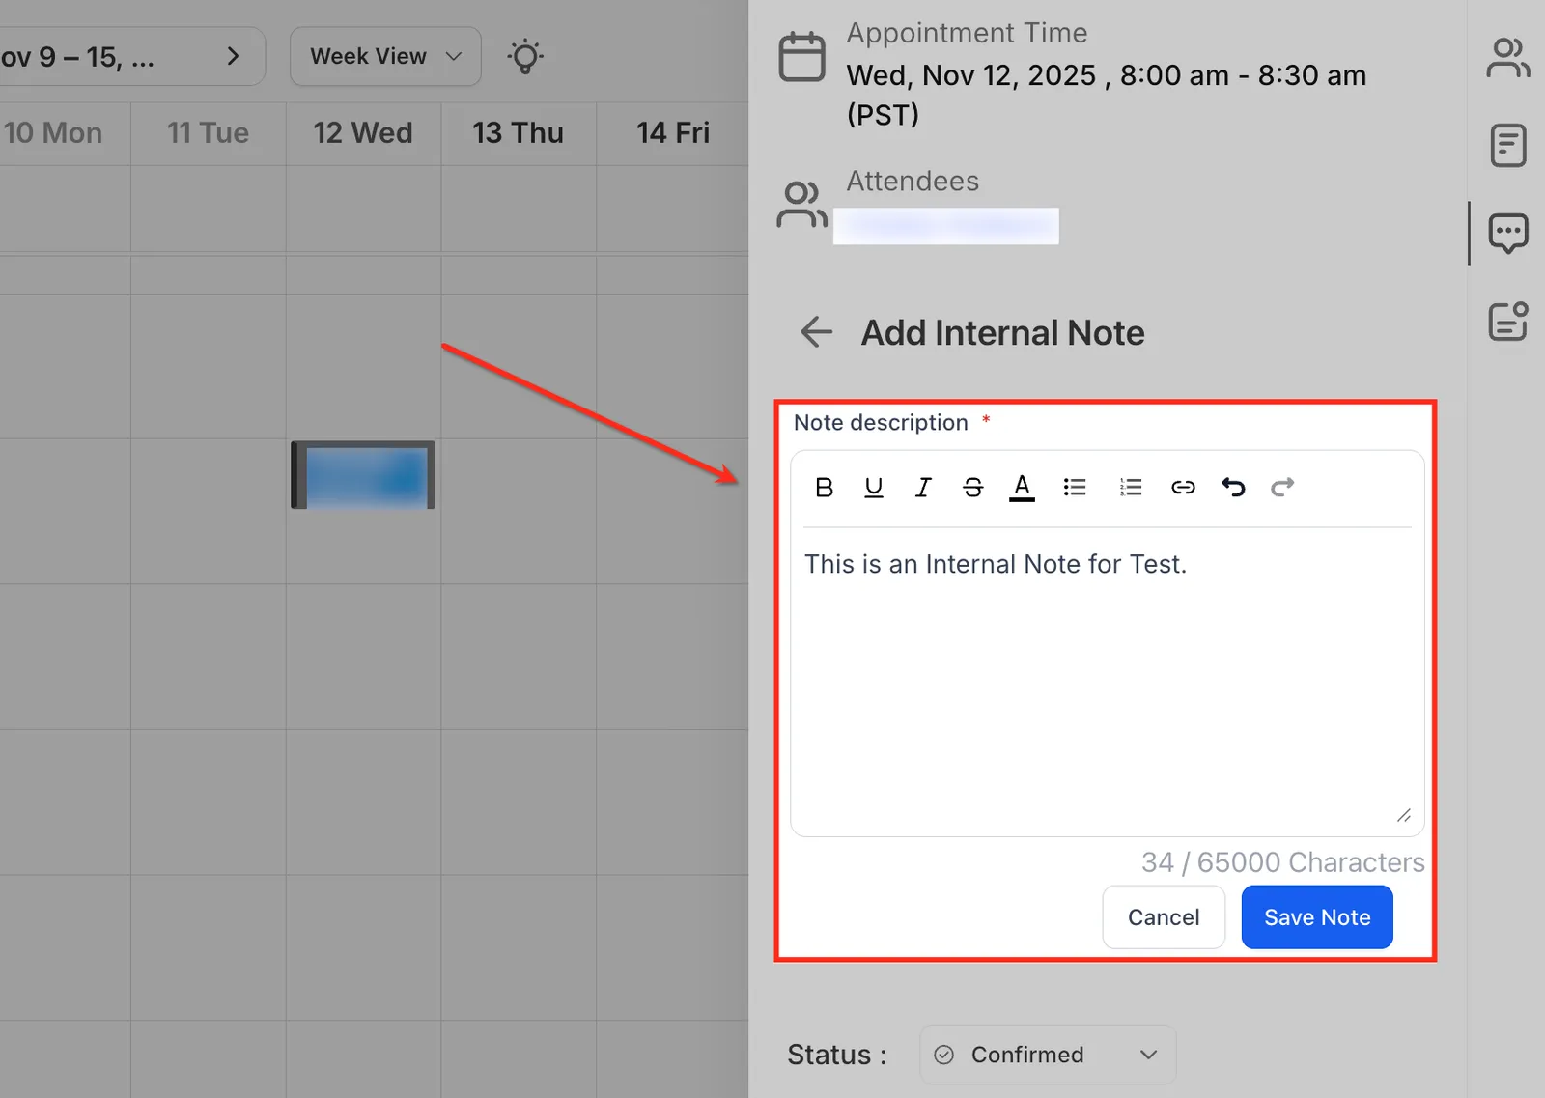1545x1098 pixels.
Task: Select the 11 Tue column header
Action: click(208, 133)
